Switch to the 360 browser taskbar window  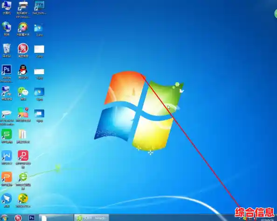pyautogui.click(x=91, y=218)
